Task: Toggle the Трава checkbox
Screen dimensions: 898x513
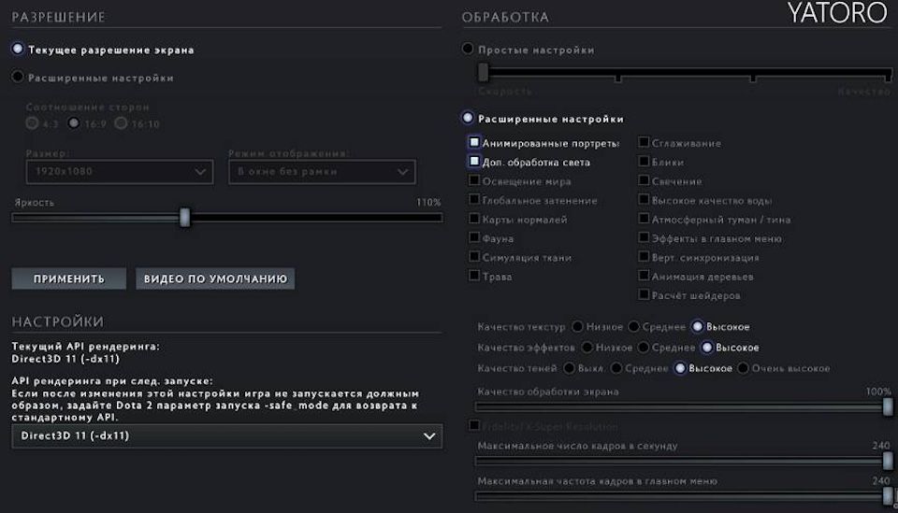Action: click(x=474, y=276)
